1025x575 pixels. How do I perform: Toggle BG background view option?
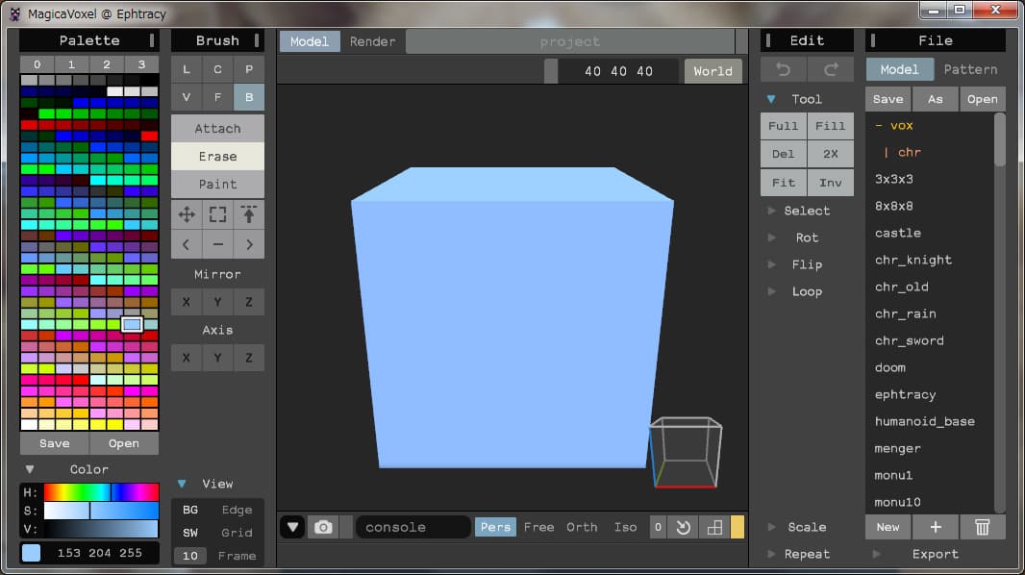[x=190, y=510]
